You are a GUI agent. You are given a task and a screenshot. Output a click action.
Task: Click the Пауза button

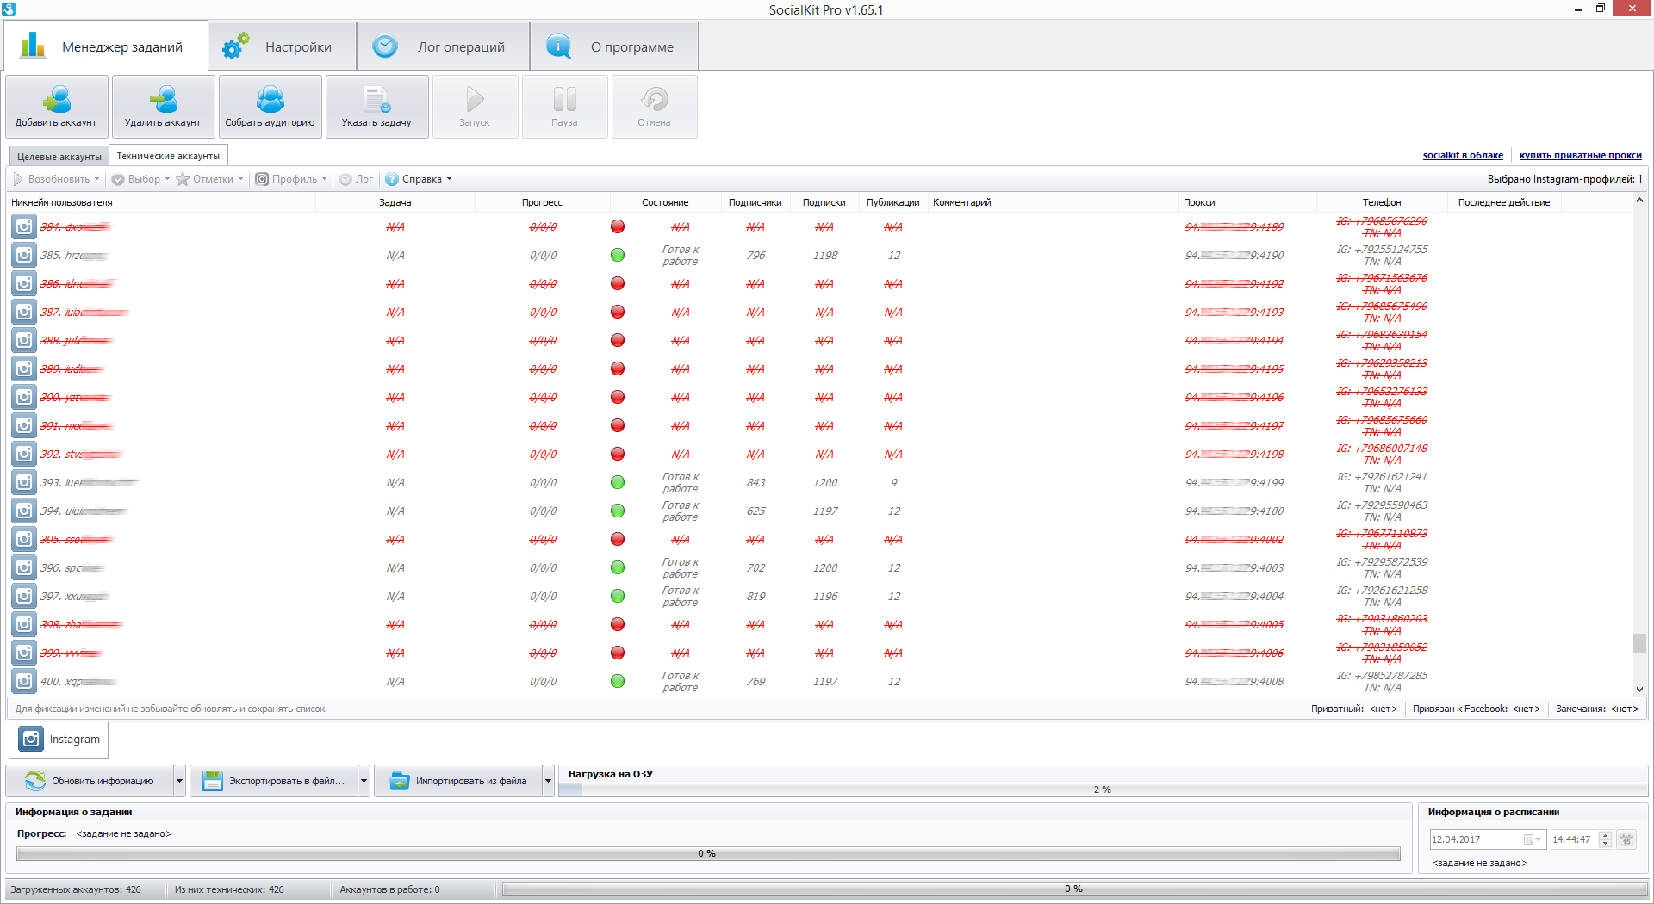(565, 107)
